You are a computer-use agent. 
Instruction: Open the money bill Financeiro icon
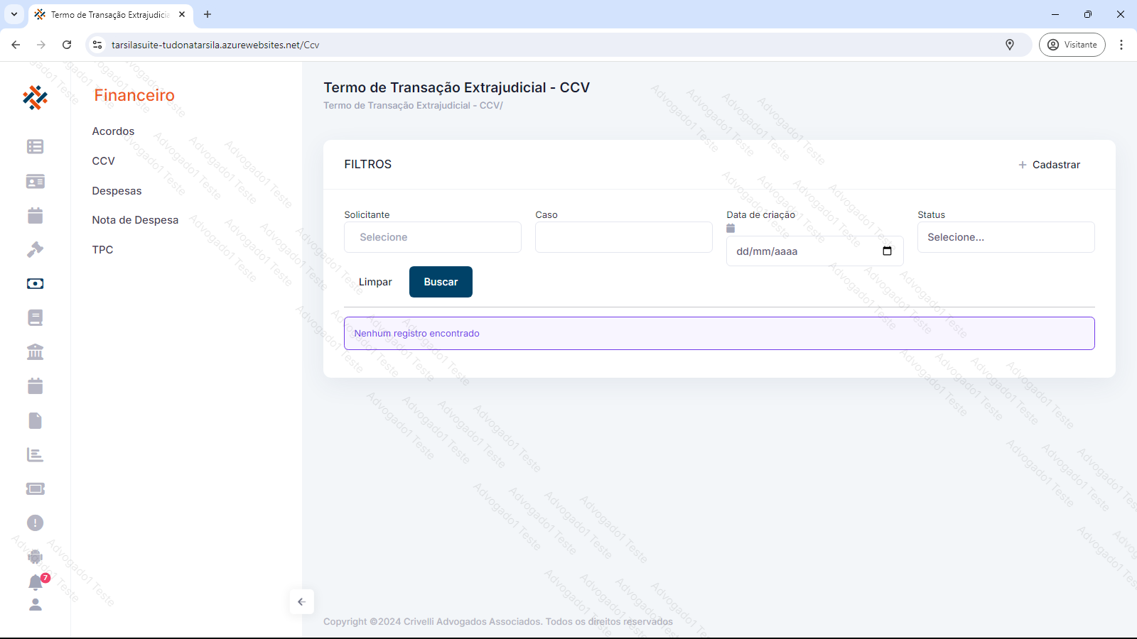pos(35,283)
